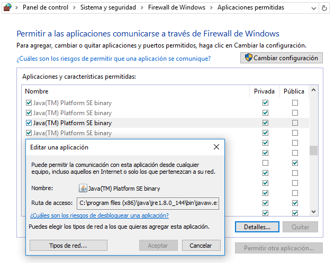Click the Java icon next to the Nombre field
Viewport: 335px width, 263px height.
(x=83, y=188)
